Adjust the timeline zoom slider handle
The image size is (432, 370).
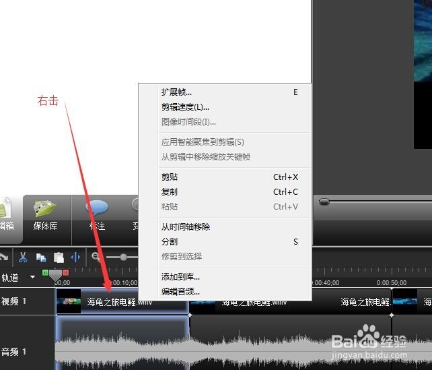coord(123,257)
